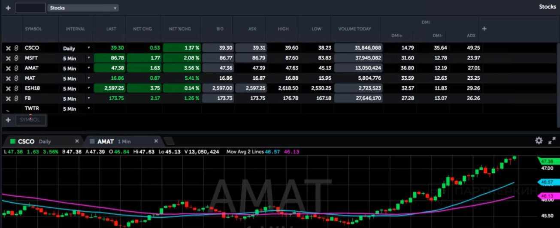560x228 pixels.
Task: Select the ESH18 symbol cell
Action: click(33, 88)
